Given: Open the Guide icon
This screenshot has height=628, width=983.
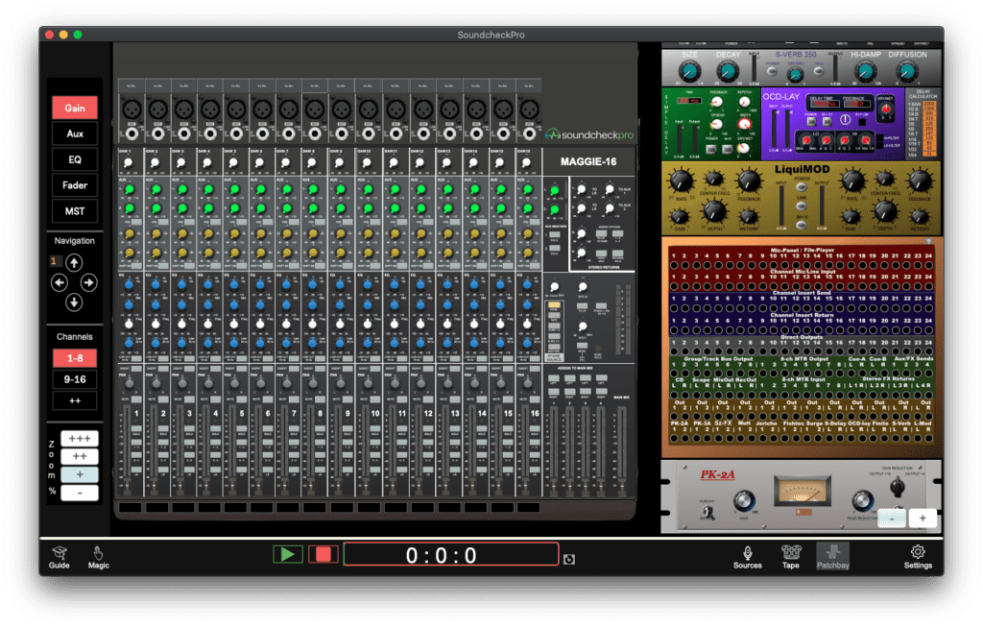Looking at the screenshot, I should click(x=59, y=557).
